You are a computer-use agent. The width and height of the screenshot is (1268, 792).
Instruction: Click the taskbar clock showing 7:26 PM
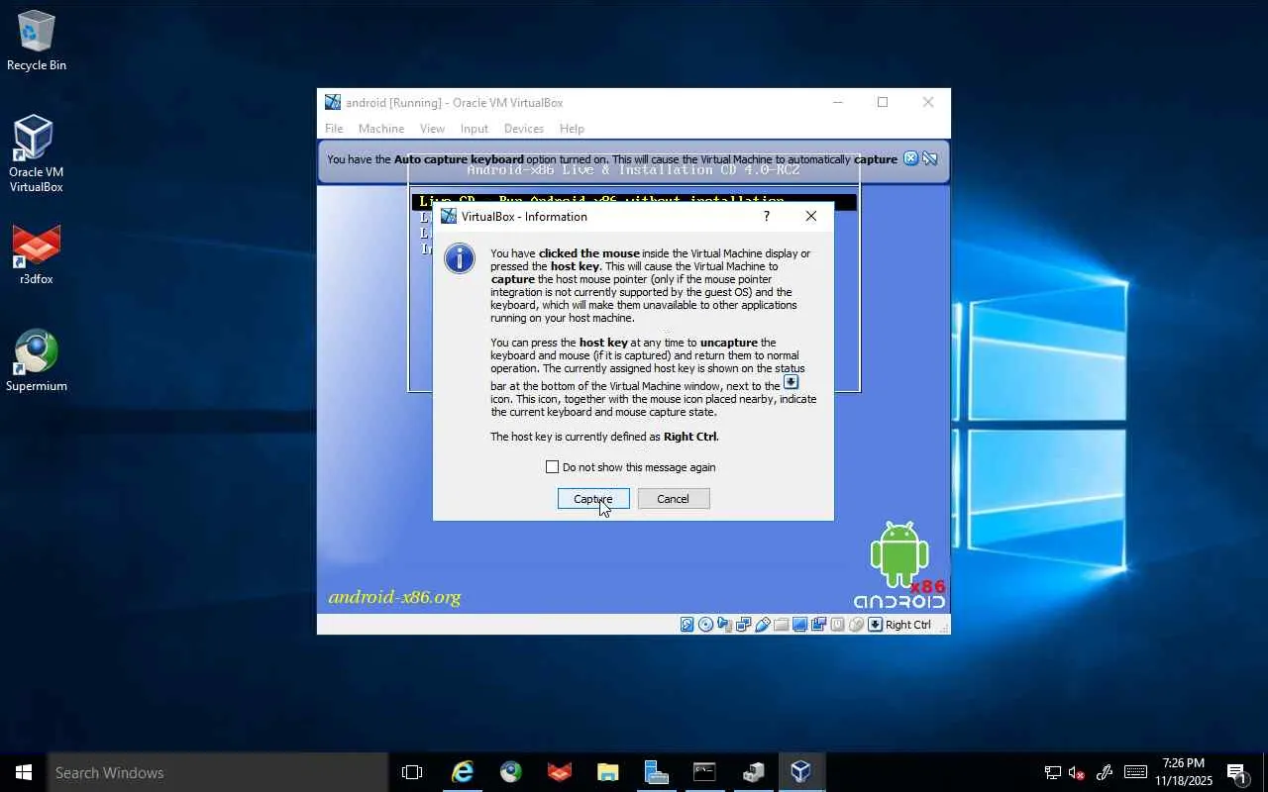1184,772
